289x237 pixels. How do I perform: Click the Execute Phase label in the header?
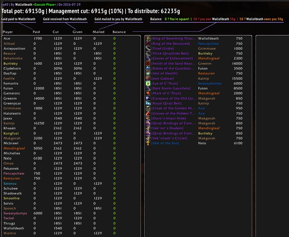tap(44, 4)
